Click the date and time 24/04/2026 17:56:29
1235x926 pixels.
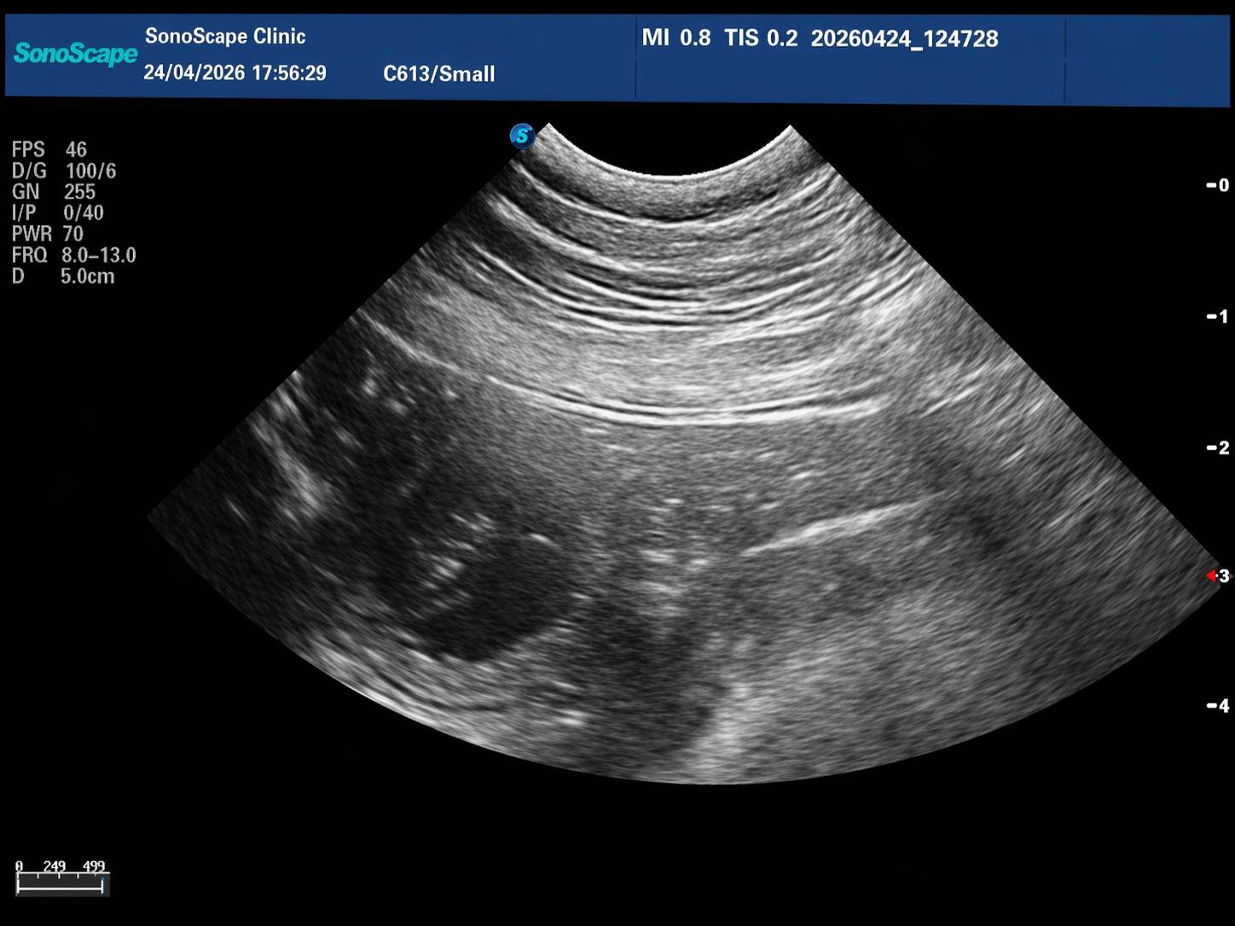tap(235, 73)
